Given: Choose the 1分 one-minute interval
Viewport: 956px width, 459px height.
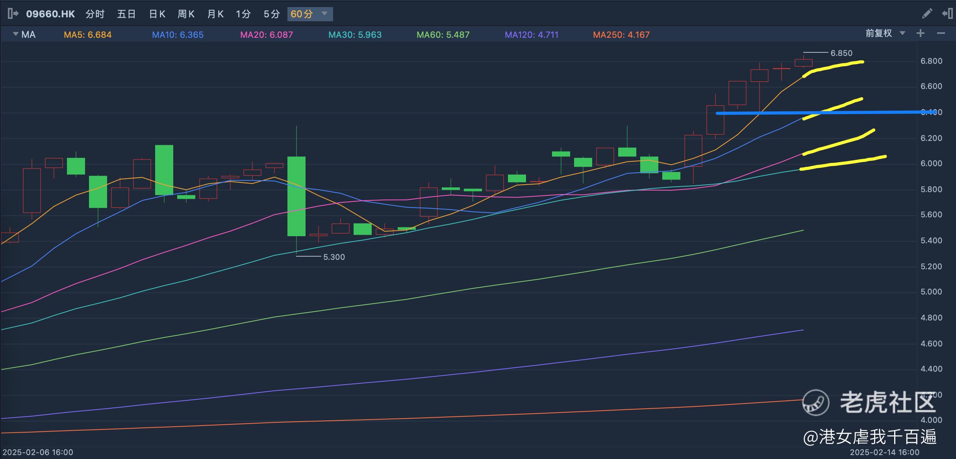Looking at the screenshot, I should pos(243,14).
